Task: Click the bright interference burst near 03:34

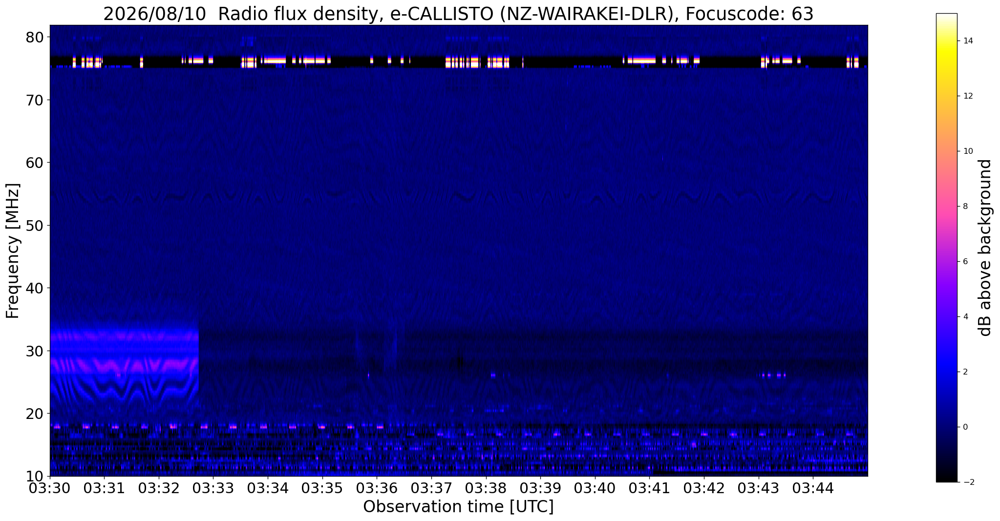Action: (273, 61)
